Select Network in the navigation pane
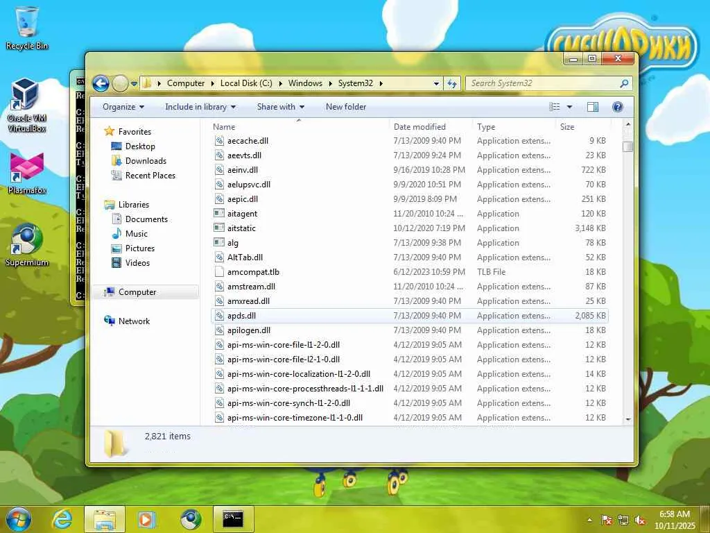Viewport: 710px width, 533px height. 134,321
